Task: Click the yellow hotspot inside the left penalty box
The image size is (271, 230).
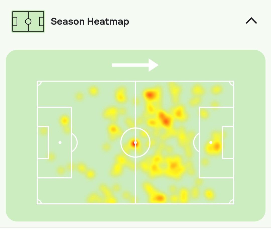Action: pyautogui.click(x=65, y=120)
